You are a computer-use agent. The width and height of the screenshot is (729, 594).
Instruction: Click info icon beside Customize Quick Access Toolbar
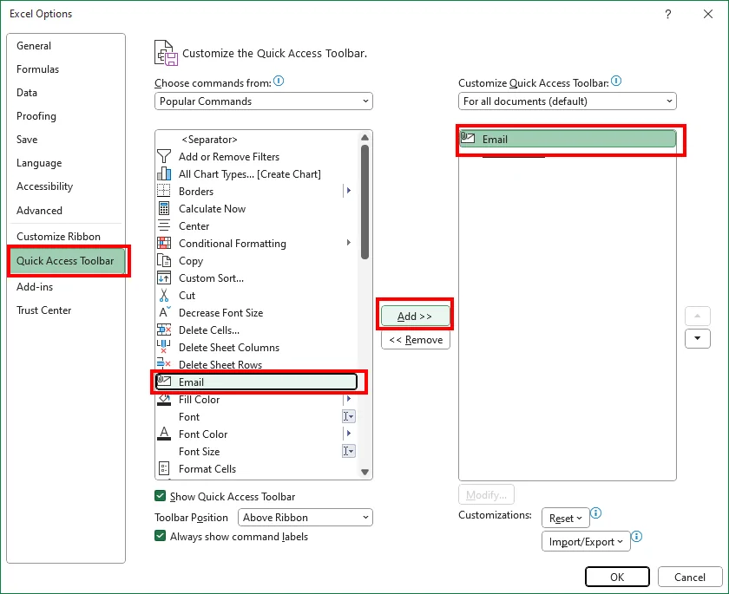point(616,81)
